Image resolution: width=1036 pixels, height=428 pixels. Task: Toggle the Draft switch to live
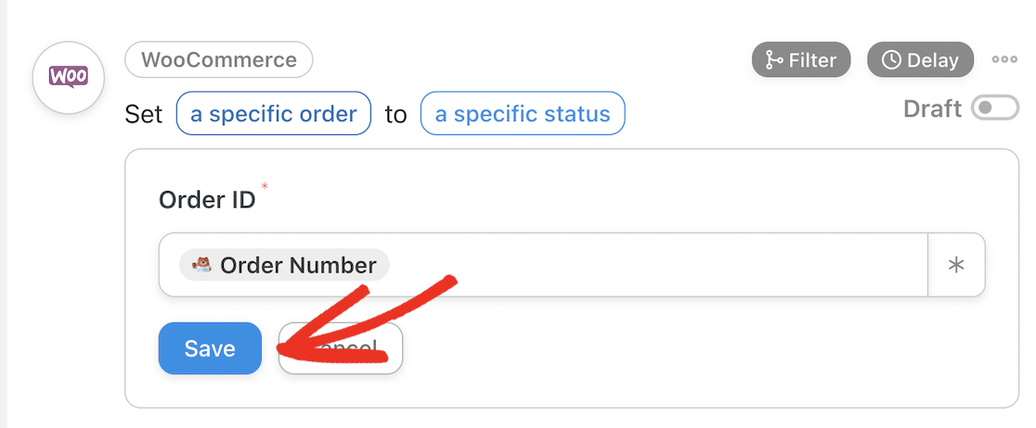[x=994, y=109]
